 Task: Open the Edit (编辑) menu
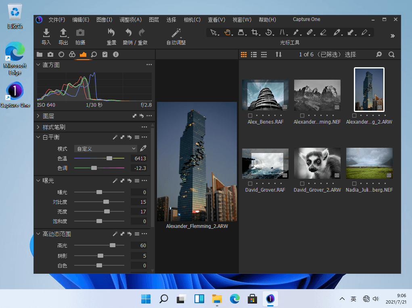point(81,20)
